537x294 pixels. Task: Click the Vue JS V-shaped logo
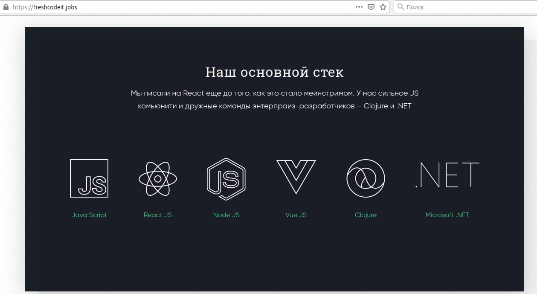296,177
